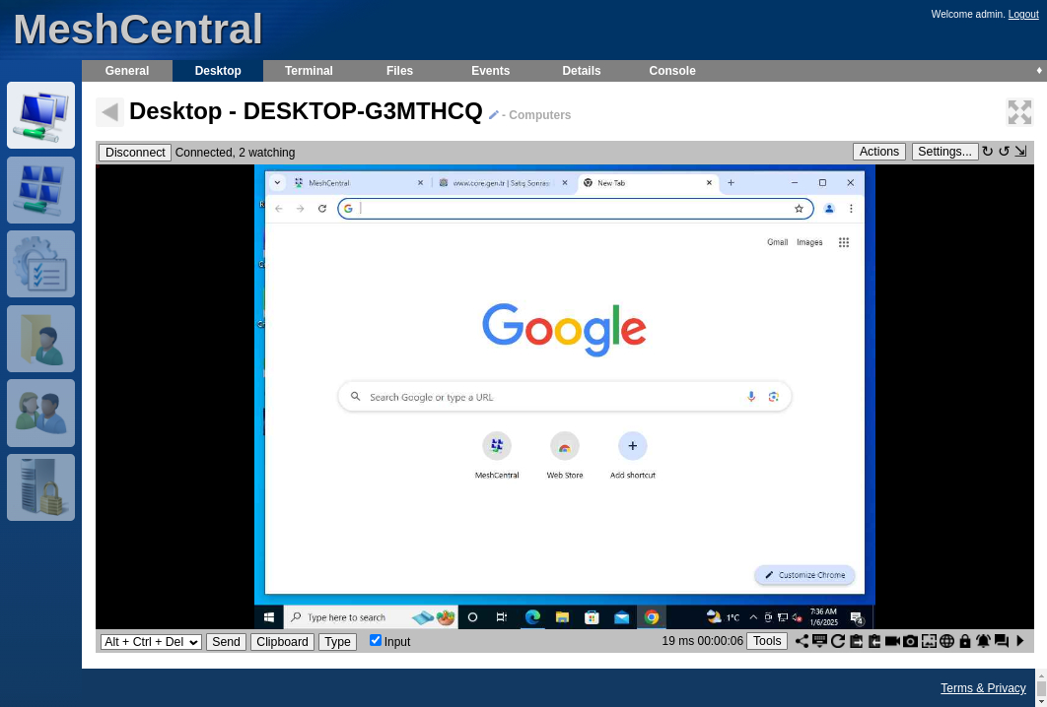1047x707 pixels.
Task: Click the Logout link
Action: pyautogui.click(x=1023, y=14)
